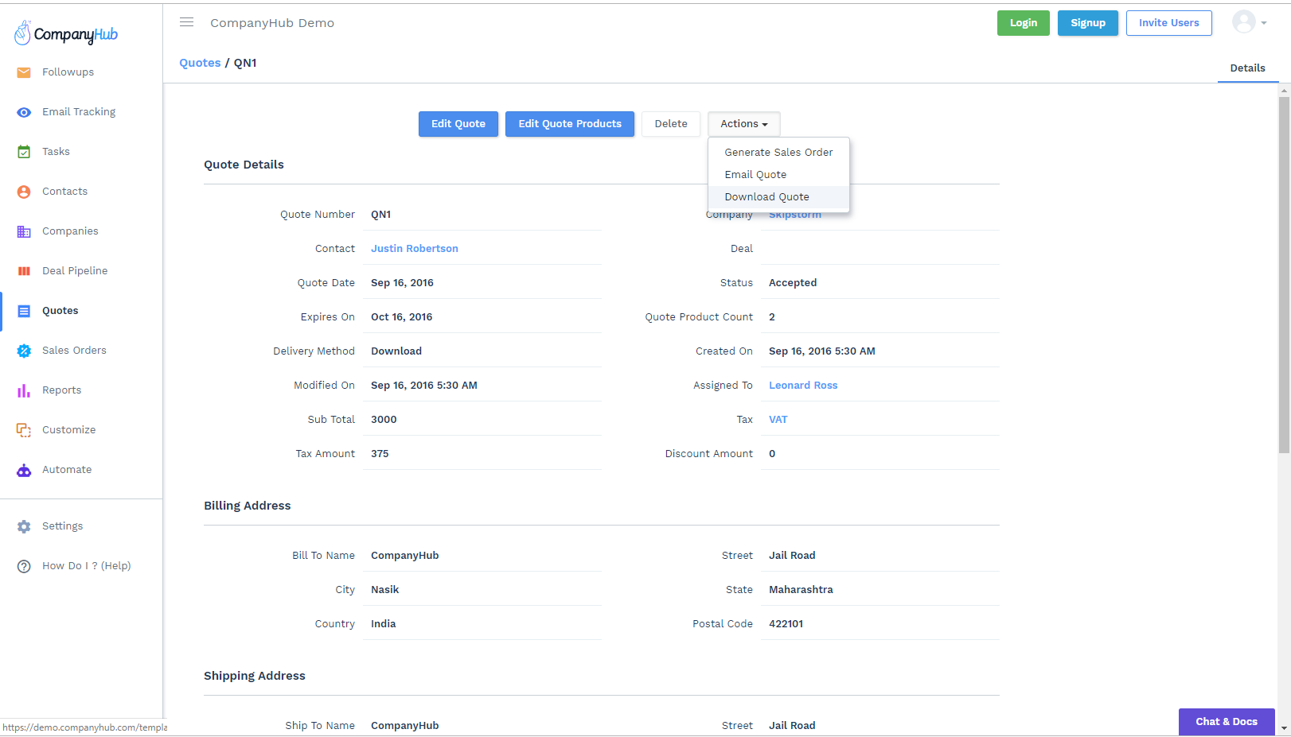Open Deal Pipeline
1291x737 pixels.
coord(75,271)
